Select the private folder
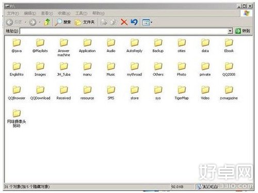 pyautogui.click(x=205, y=69)
